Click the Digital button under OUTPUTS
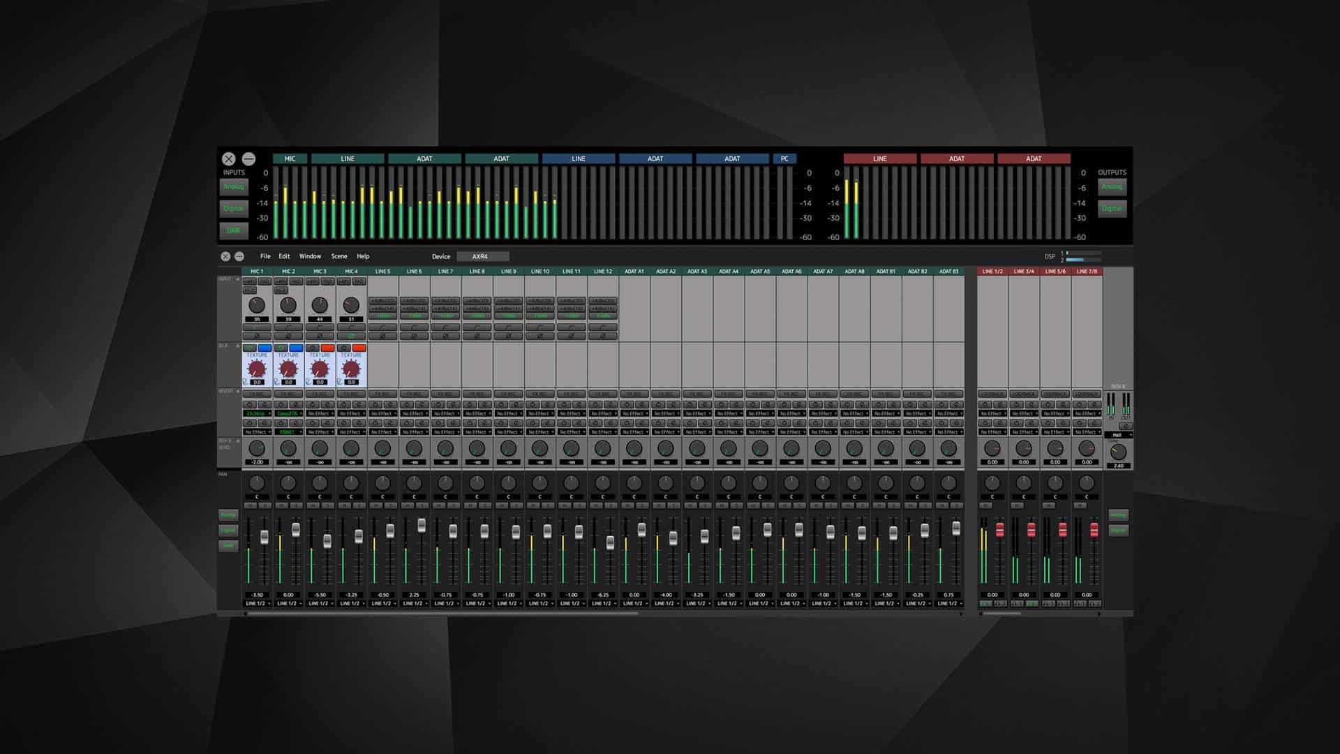1340x754 pixels. (x=1112, y=208)
